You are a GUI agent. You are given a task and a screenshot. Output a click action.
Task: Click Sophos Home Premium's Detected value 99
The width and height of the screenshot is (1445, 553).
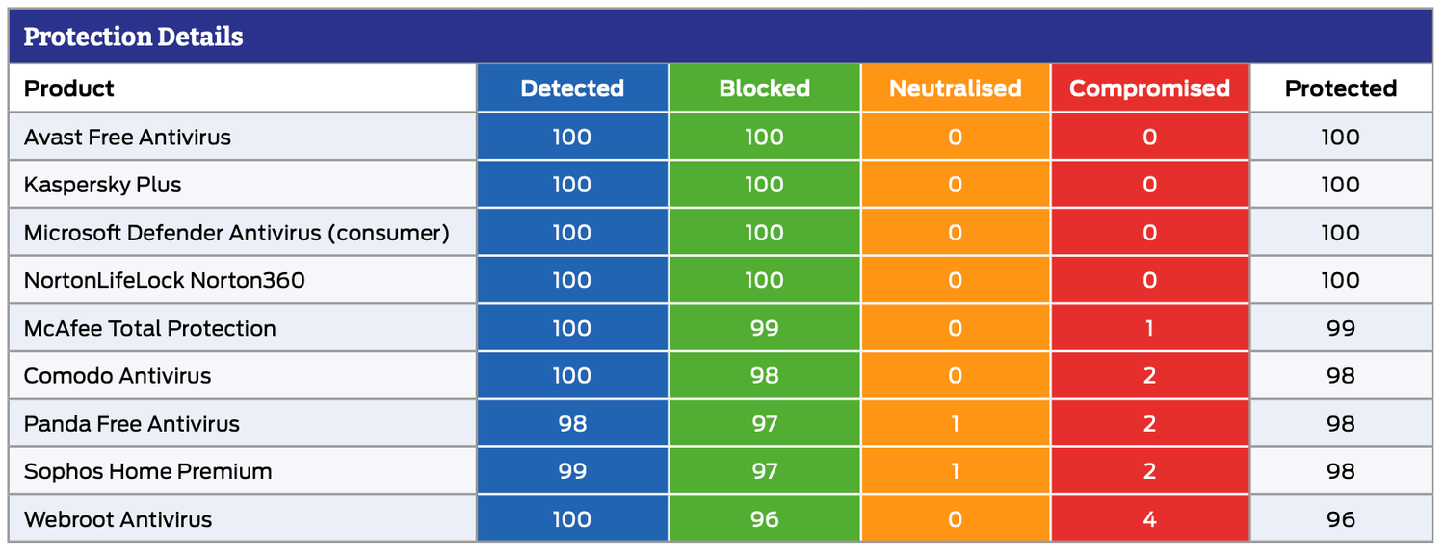[x=572, y=471]
